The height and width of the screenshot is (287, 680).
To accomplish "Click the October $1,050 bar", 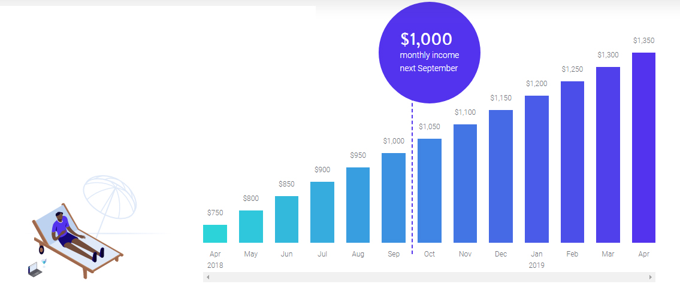I will [430, 191].
